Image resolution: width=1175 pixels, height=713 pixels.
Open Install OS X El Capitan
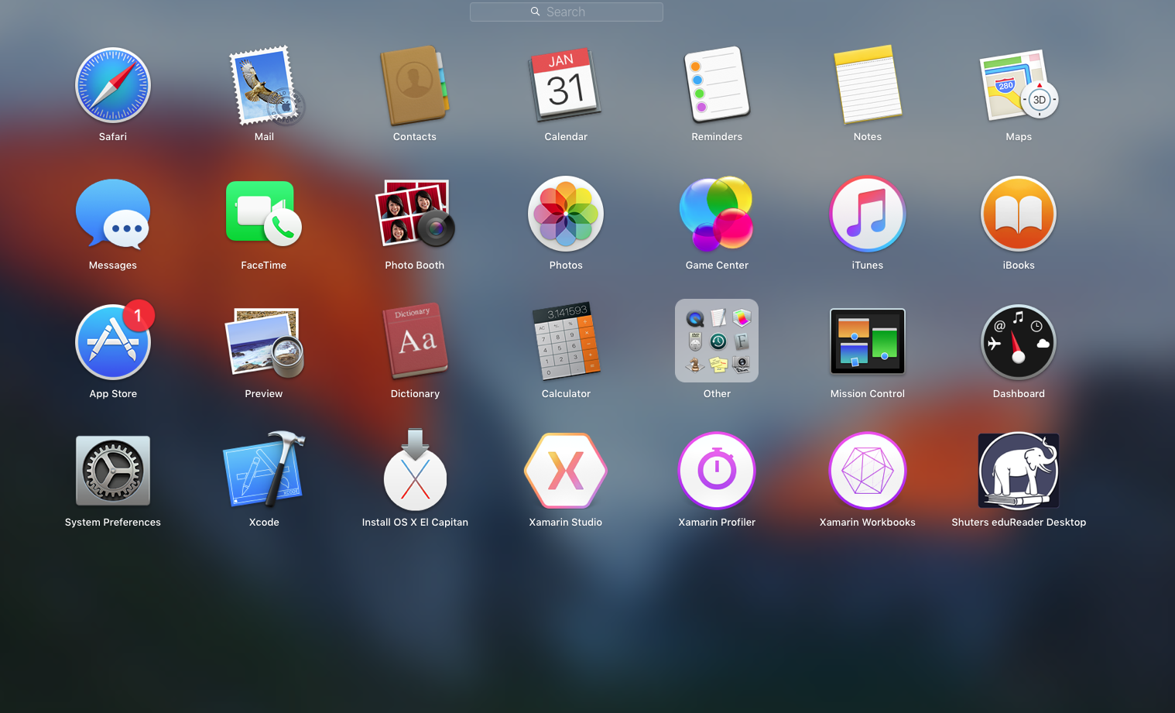pyautogui.click(x=415, y=469)
